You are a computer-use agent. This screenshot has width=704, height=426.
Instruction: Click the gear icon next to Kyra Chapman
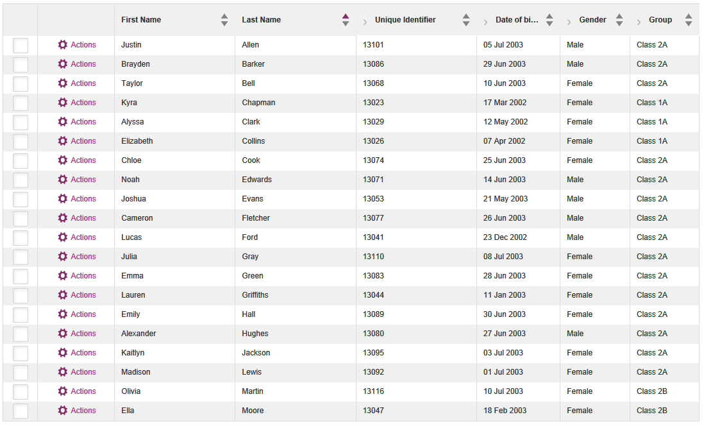pyautogui.click(x=63, y=103)
